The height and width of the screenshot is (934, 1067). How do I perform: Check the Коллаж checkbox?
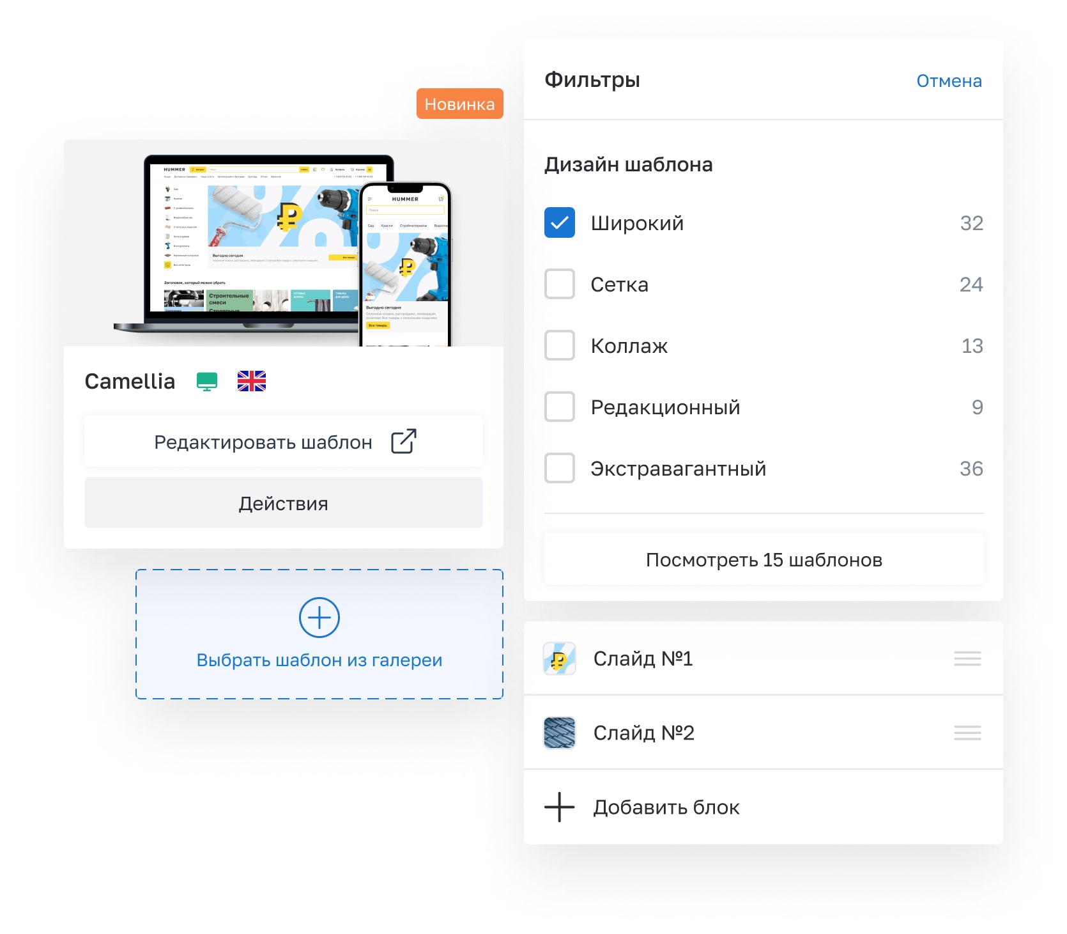559,346
